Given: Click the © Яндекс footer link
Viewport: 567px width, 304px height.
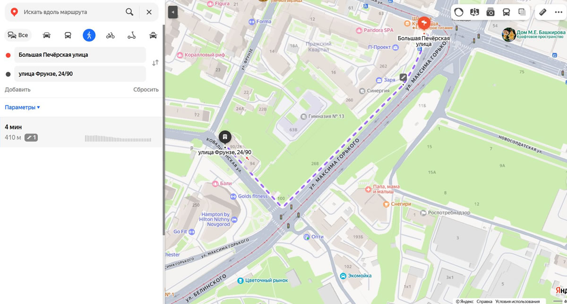Looking at the screenshot, I should point(464,301).
